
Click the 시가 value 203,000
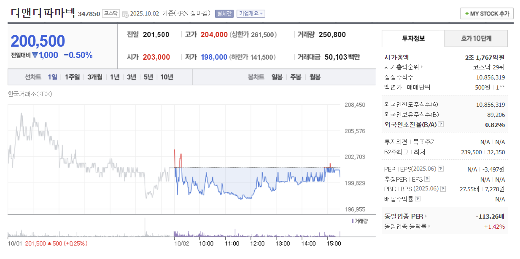pos(156,57)
